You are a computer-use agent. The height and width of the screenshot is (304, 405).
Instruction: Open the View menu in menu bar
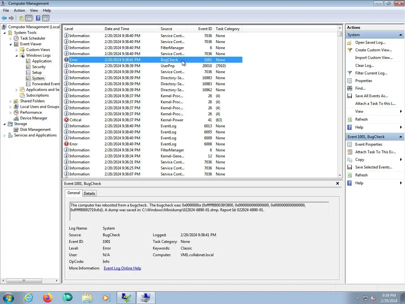tap(34, 10)
